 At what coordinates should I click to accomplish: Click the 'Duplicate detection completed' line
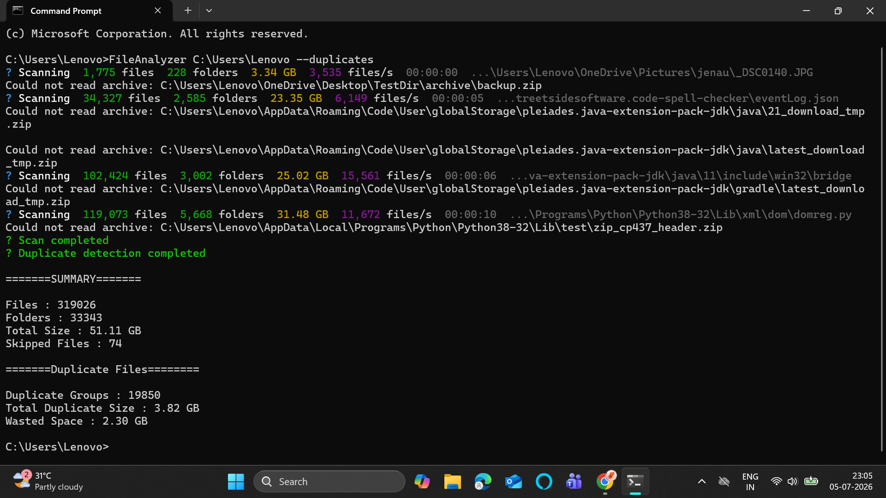(x=106, y=253)
